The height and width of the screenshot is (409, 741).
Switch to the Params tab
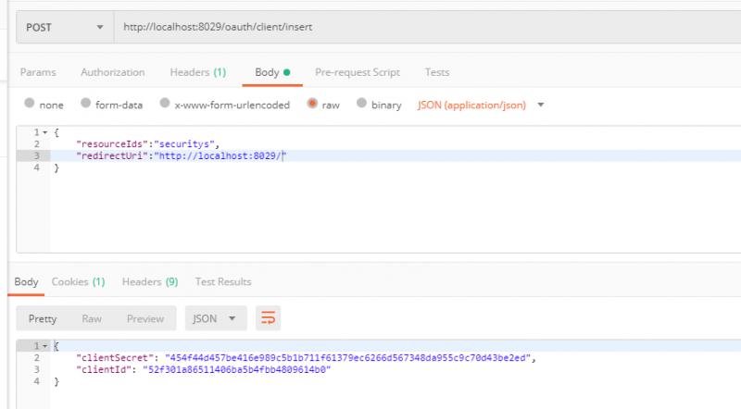tap(38, 72)
